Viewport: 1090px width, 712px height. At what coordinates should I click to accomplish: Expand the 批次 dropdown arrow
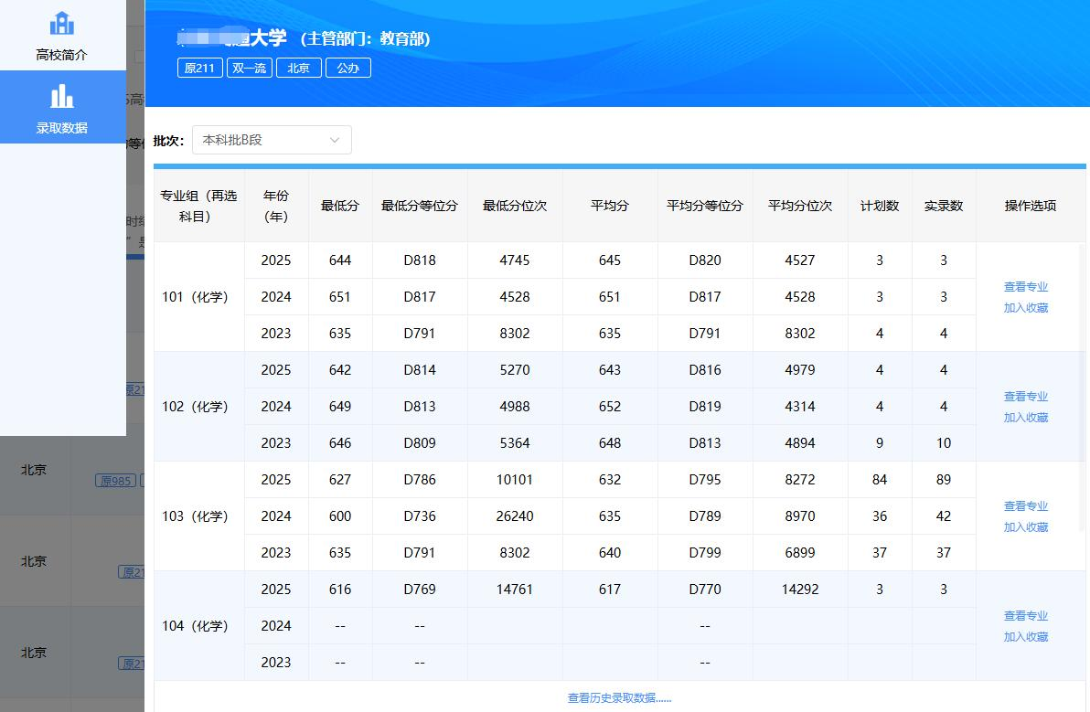pyautogui.click(x=335, y=141)
